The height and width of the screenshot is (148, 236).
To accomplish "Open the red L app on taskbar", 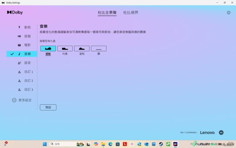I will (125, 144).
